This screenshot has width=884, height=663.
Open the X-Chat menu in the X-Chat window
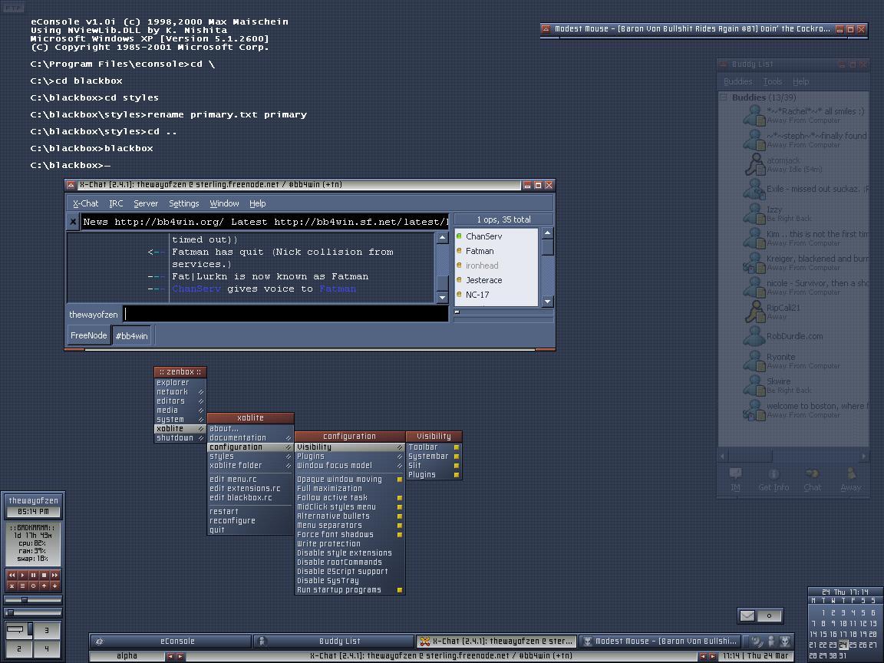[x=86, y=203]
